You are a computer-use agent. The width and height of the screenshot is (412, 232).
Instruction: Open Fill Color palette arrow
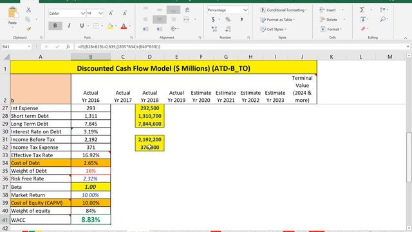116,26
